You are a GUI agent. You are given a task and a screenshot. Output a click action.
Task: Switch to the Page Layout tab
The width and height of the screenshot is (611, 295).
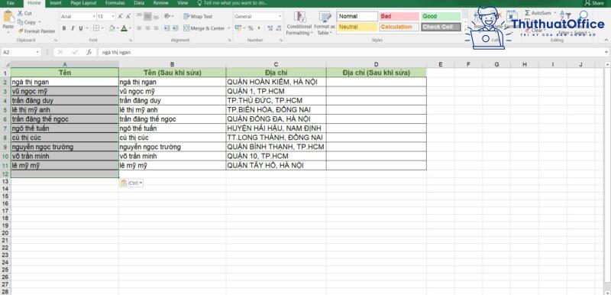(83, 3)
